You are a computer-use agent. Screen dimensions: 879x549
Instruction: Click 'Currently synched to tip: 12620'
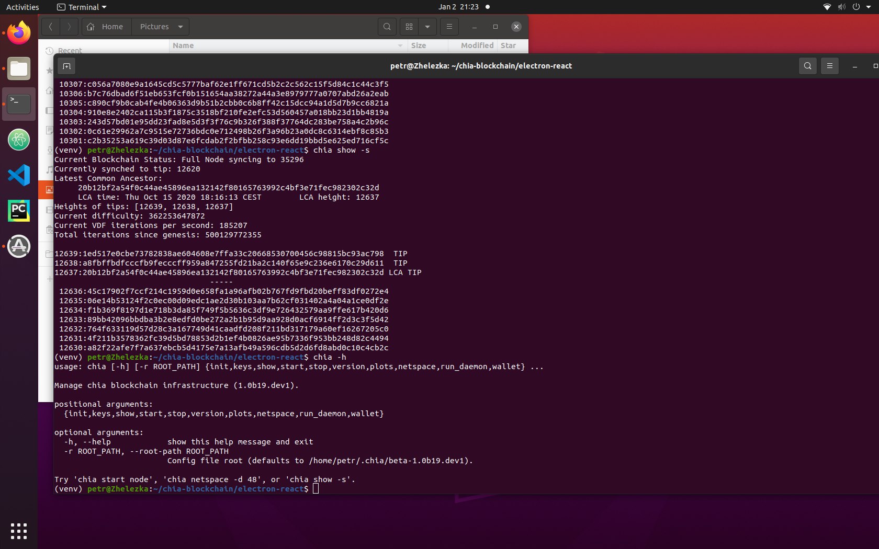coord(127,169)
